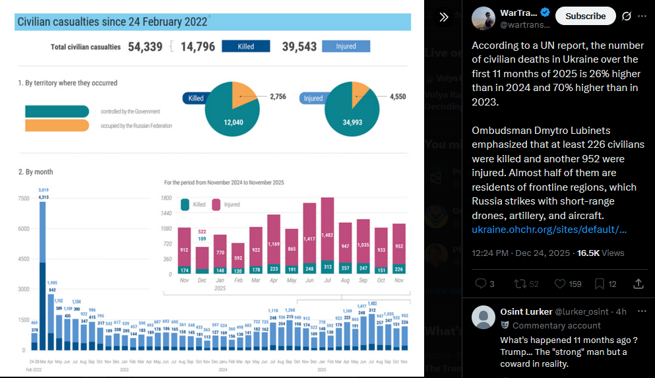The height and width of the screenshot is (378, 655).
Task: Subscribe to WarTranslated account
Action: click(585, 16)
